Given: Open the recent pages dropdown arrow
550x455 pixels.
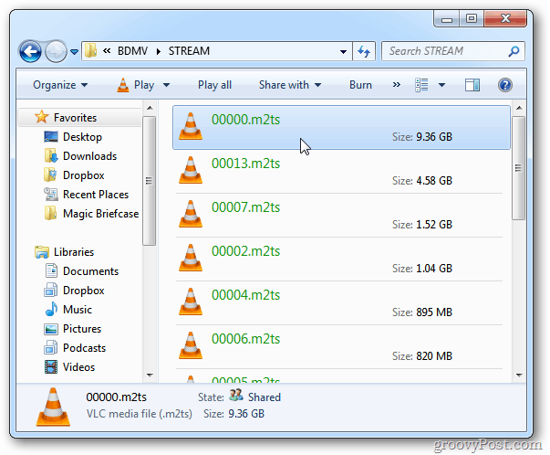Looking at the screenshot, I should pos(74,52).
